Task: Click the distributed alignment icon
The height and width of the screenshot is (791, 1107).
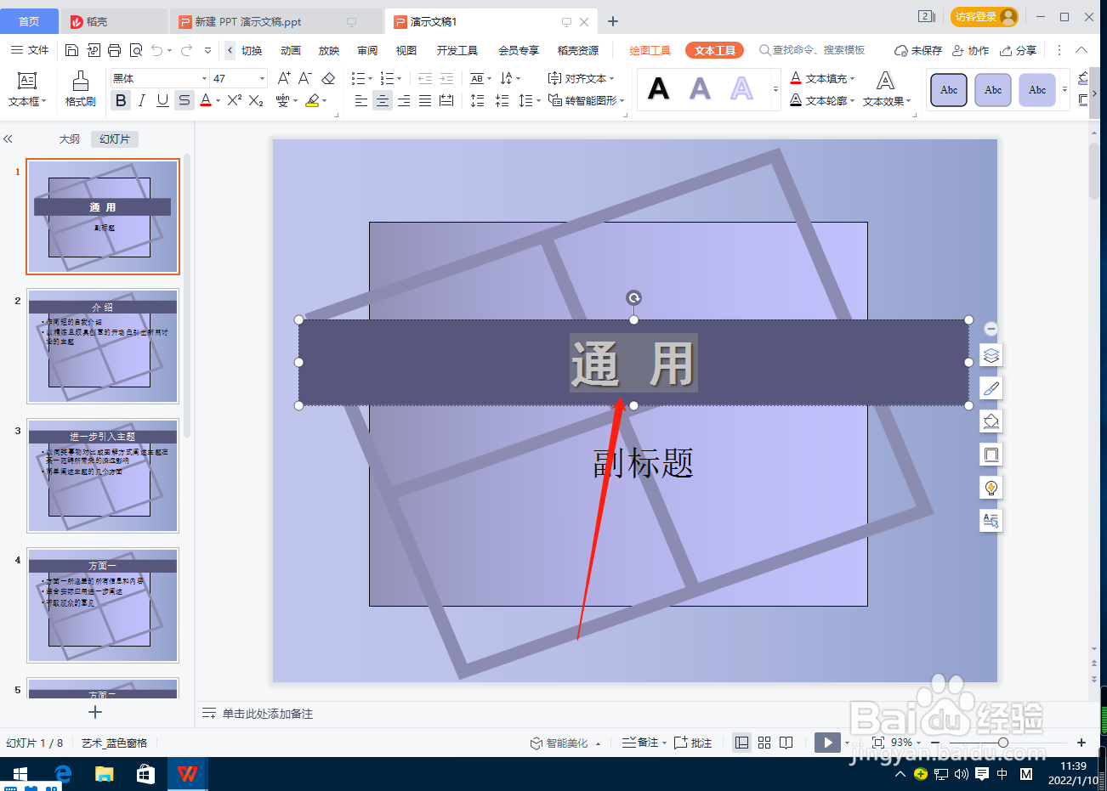Action: [446, 100]
